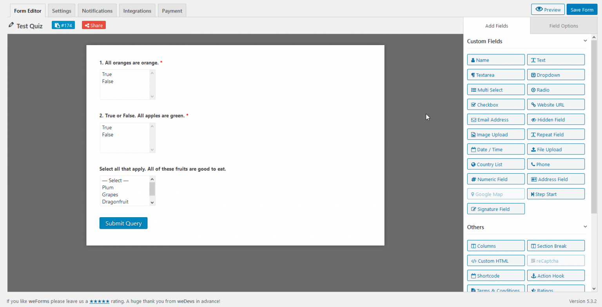
Task: Choose Grapes in the fruits question list
Action: click(x=110, y=194)
